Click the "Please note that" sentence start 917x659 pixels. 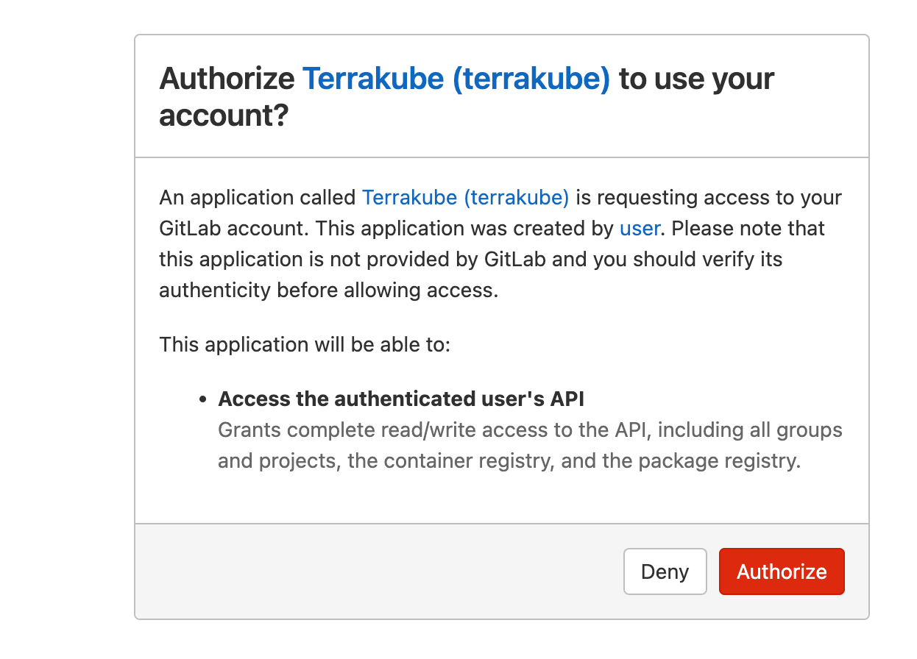point(748,228)
